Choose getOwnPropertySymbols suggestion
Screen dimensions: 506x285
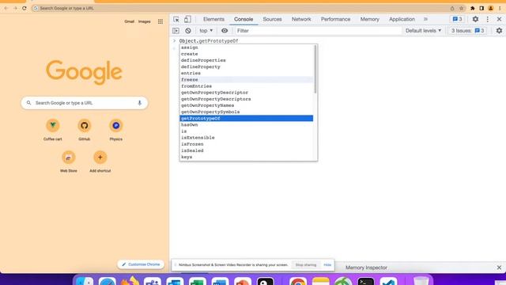point(246,112)
